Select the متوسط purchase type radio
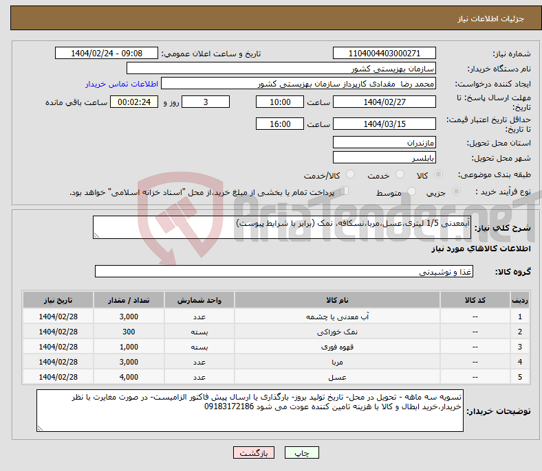Viewport: 542px width, 471px height. coord(411,191)
